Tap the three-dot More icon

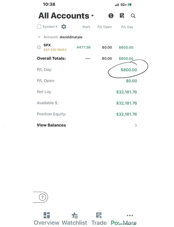(130, 215)
